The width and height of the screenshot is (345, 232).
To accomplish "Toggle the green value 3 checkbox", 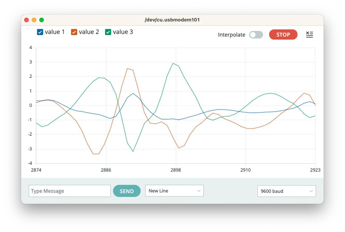I will tap(108, 32).
